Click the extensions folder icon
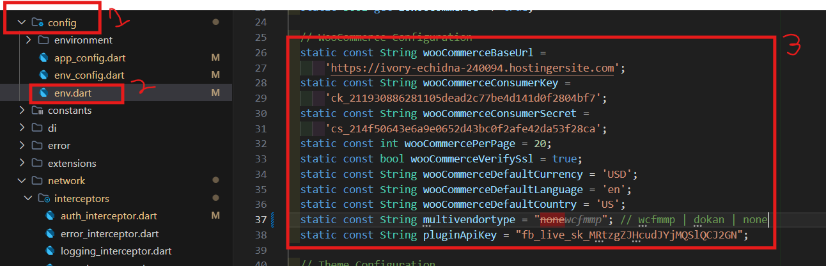The image size is (826, 266). (37, 163)
